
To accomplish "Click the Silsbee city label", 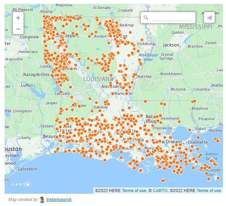I will point(47,126).
